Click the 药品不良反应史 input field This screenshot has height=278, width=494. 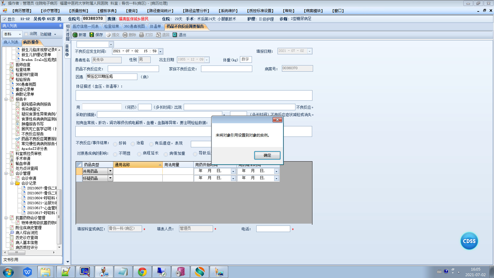pyautogui.click(x=133, y=69)
